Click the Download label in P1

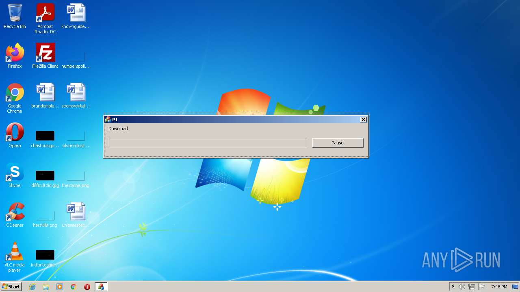click(118, 129)
